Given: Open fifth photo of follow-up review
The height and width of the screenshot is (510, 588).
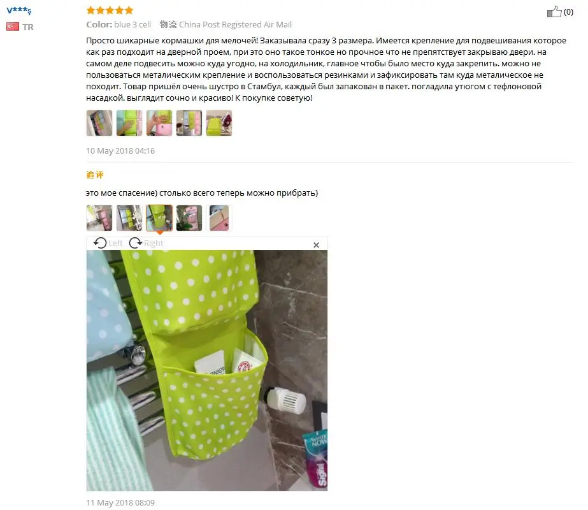Looking at the screenshot, I should [x=219, y=217].
